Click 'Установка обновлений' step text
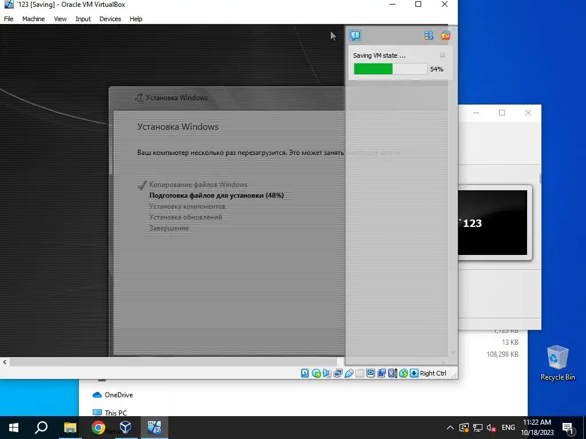The image size is (586, 439). click(186, 217)
